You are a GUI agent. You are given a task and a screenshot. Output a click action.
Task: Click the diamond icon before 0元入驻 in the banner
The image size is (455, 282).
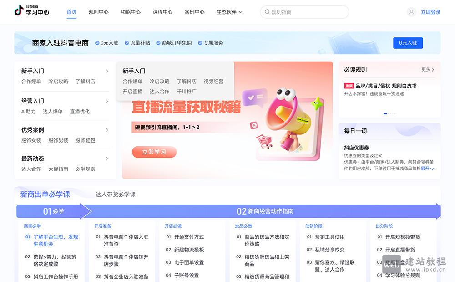[97, 42]
